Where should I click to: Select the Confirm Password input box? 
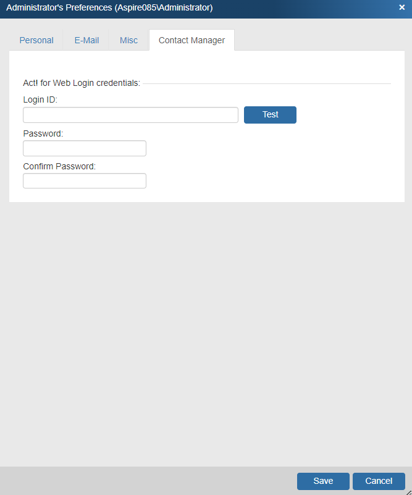tap(85, 180)
